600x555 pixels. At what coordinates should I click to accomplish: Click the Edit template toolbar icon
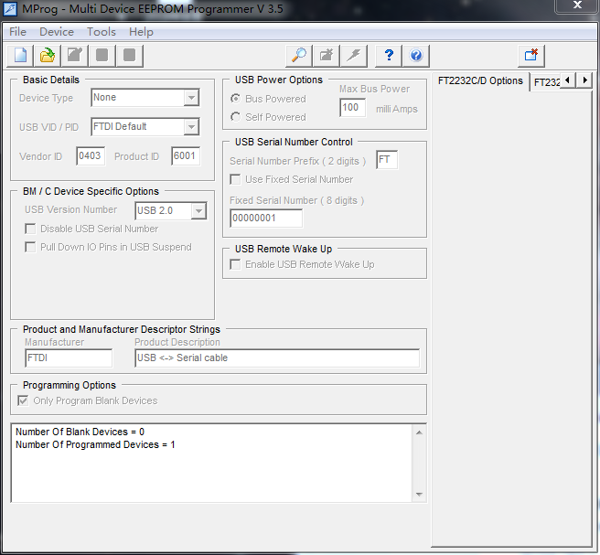[x=75, y=56]
